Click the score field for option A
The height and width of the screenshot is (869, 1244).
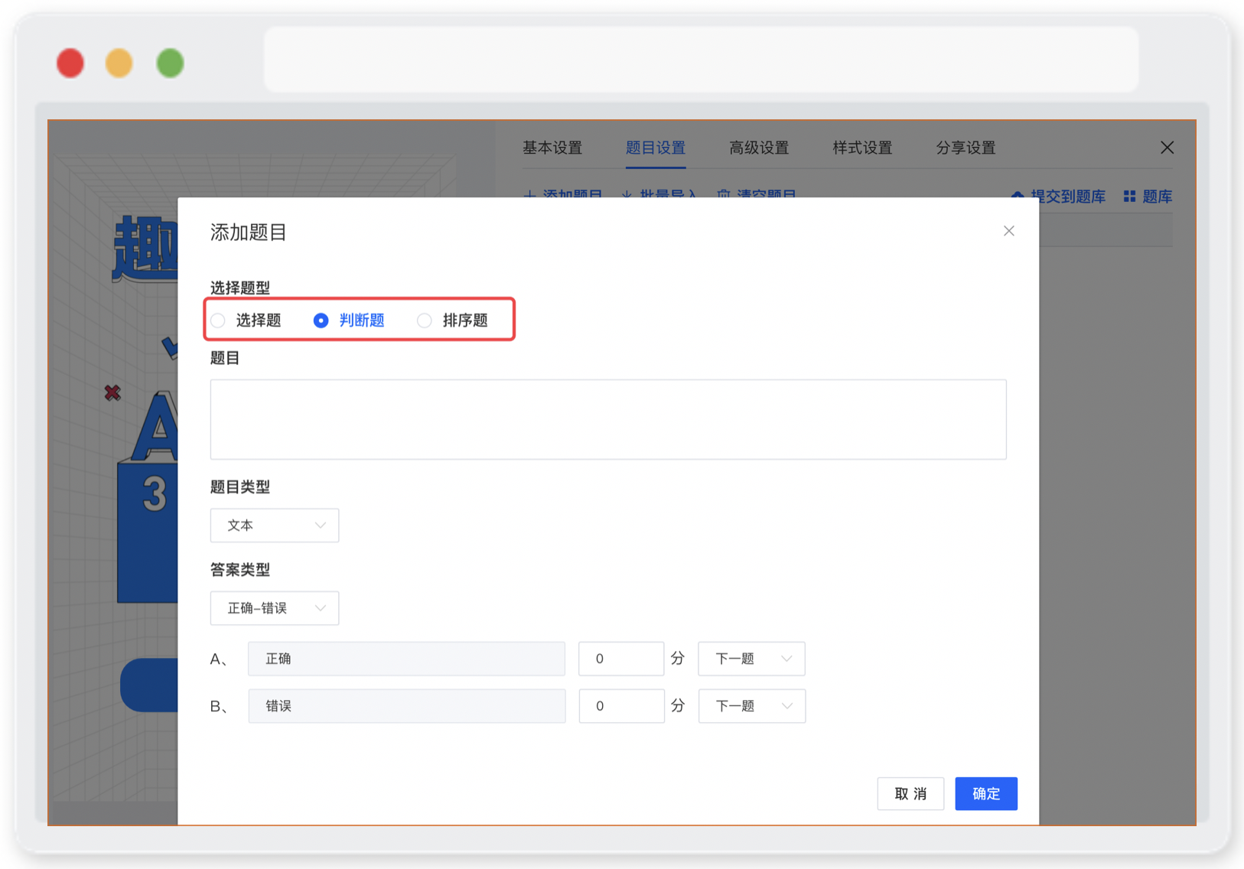(x=621, y=659)
